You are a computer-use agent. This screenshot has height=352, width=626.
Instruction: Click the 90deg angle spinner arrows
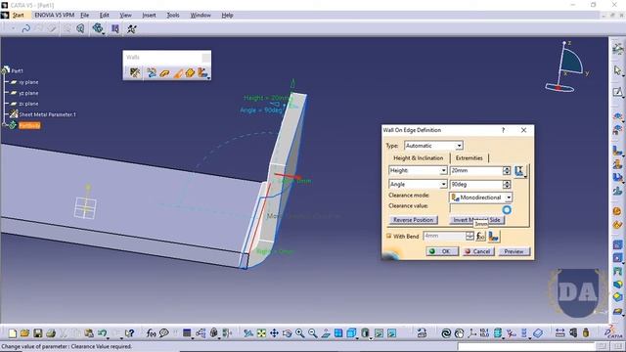click(x=507, y=185)
